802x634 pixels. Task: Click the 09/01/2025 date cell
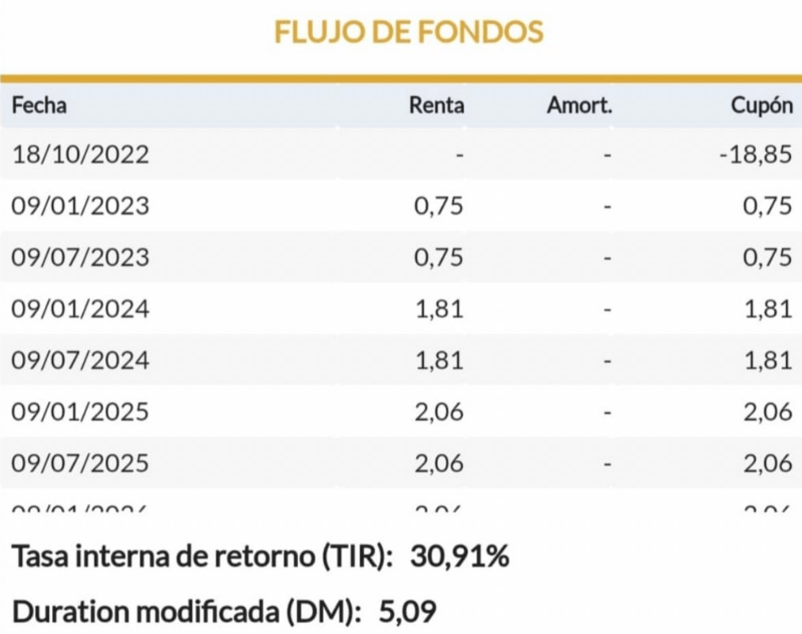coord(80,412)
